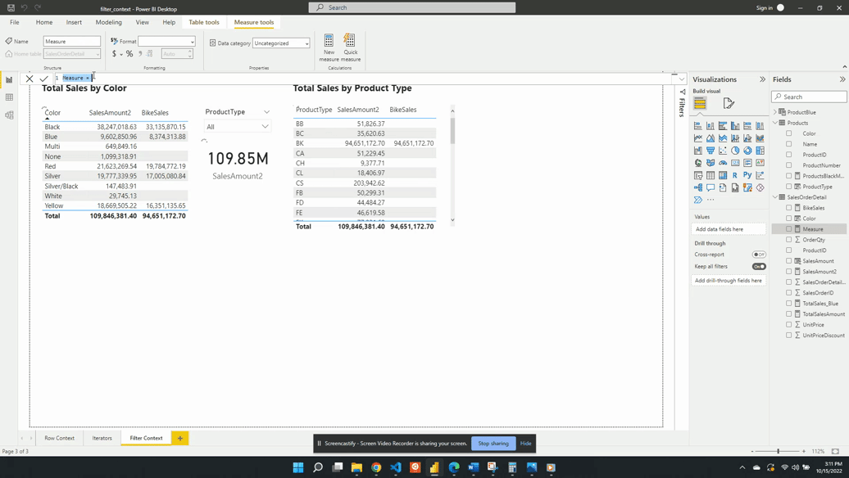Toggle the Cross-report switch
The height and width of the screenshot is (478, 849).
[759, 255]
